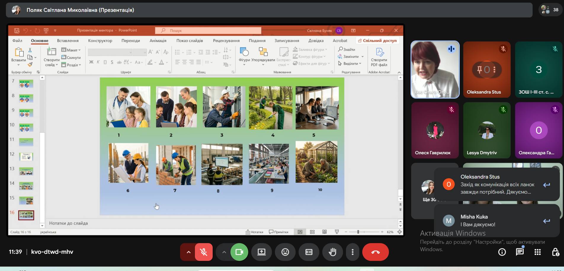Image resolution: width=564 pixels, height=271 pixels.
Task: Click the PowerPoint zoom slider
Action: pos(358,232)
